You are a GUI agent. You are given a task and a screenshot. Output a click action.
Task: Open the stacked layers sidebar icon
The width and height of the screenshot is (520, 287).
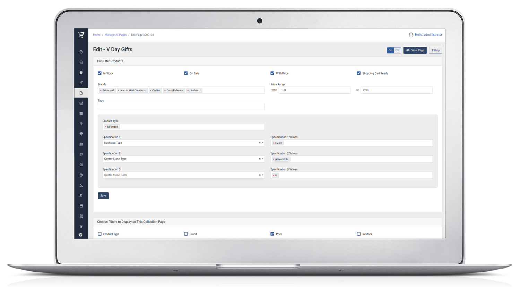coord(81,73)
